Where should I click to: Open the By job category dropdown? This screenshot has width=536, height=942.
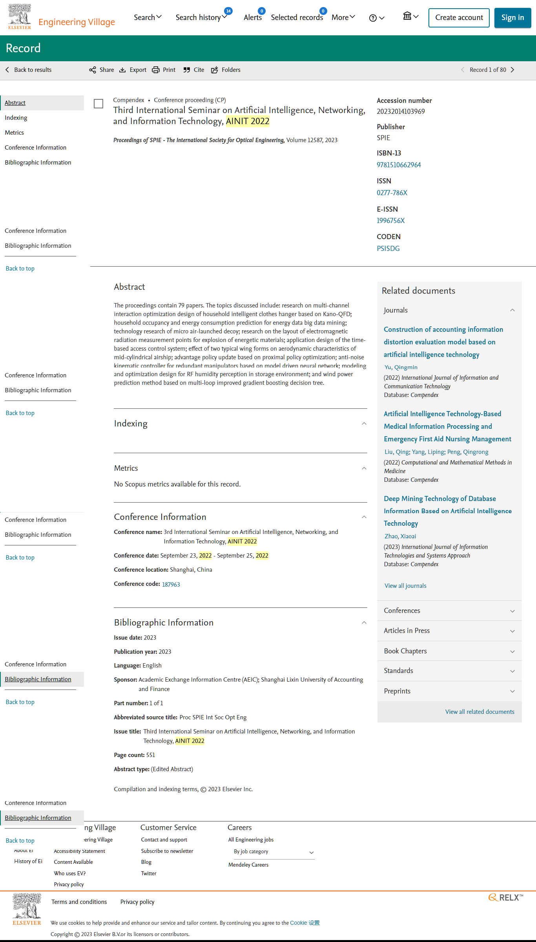pyautogui.click(x=273, y=852)
